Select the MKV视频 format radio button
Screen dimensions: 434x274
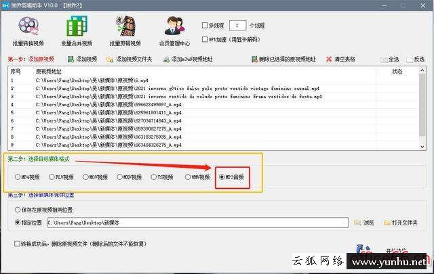coord(119,177)
